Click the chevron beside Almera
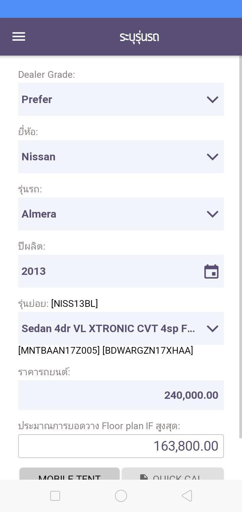This screenshot has height=512, width=242. [212, 214]
